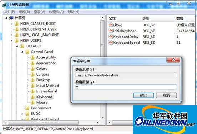Expand the Appearance key arrow
This screenshot has height=134, width=197.
tap(27, 63)
